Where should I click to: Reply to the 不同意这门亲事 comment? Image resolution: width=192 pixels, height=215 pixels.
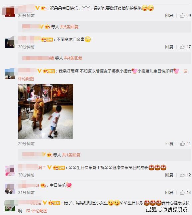169,47
